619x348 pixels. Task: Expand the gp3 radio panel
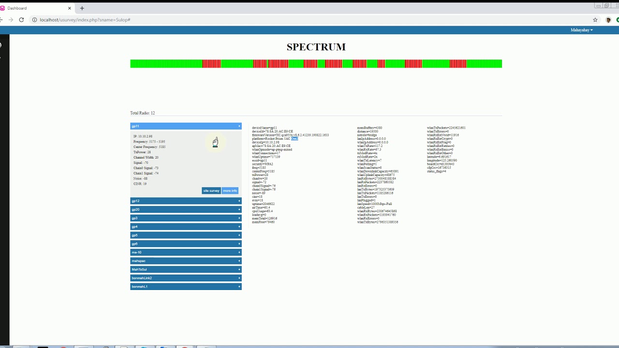coord(186,218)
